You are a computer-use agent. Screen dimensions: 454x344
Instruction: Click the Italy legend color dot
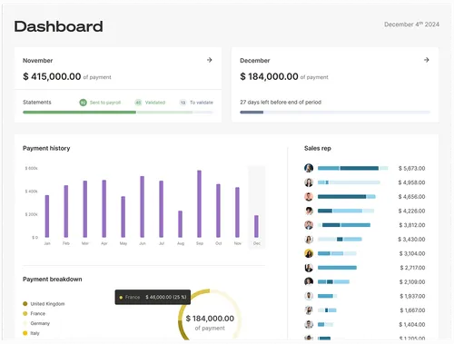point(25,333)
